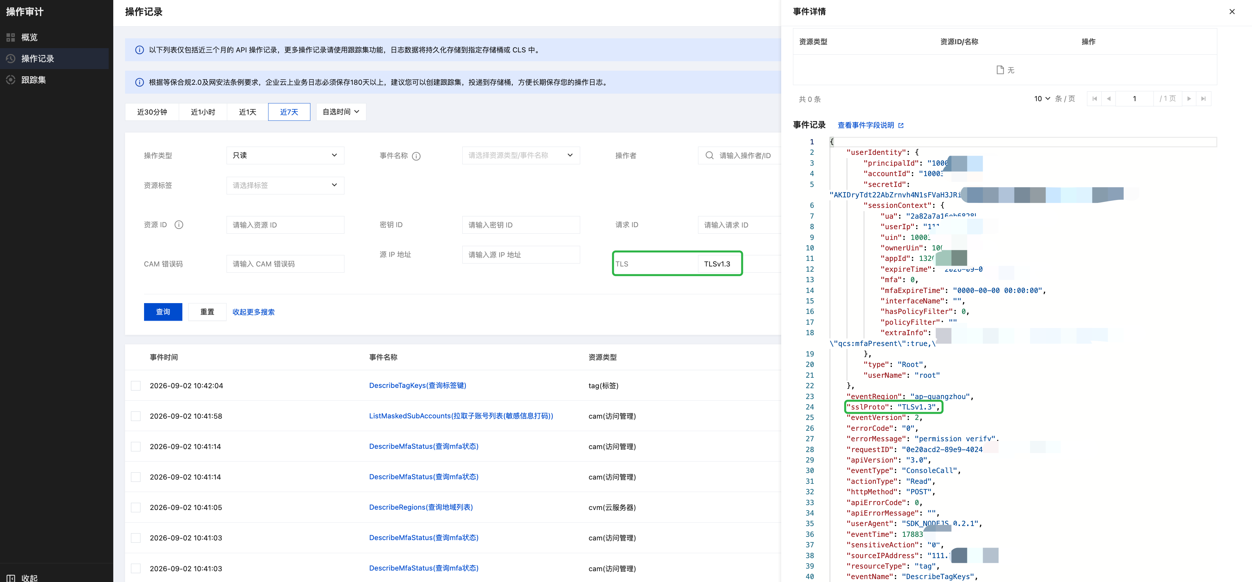Click the info icon beside 资源 ID

[179, 225]
